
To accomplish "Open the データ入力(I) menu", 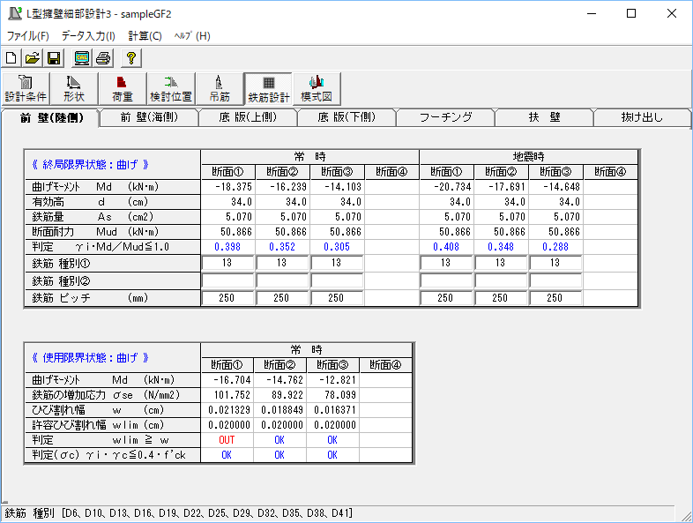I will click(x=88, y=36).
